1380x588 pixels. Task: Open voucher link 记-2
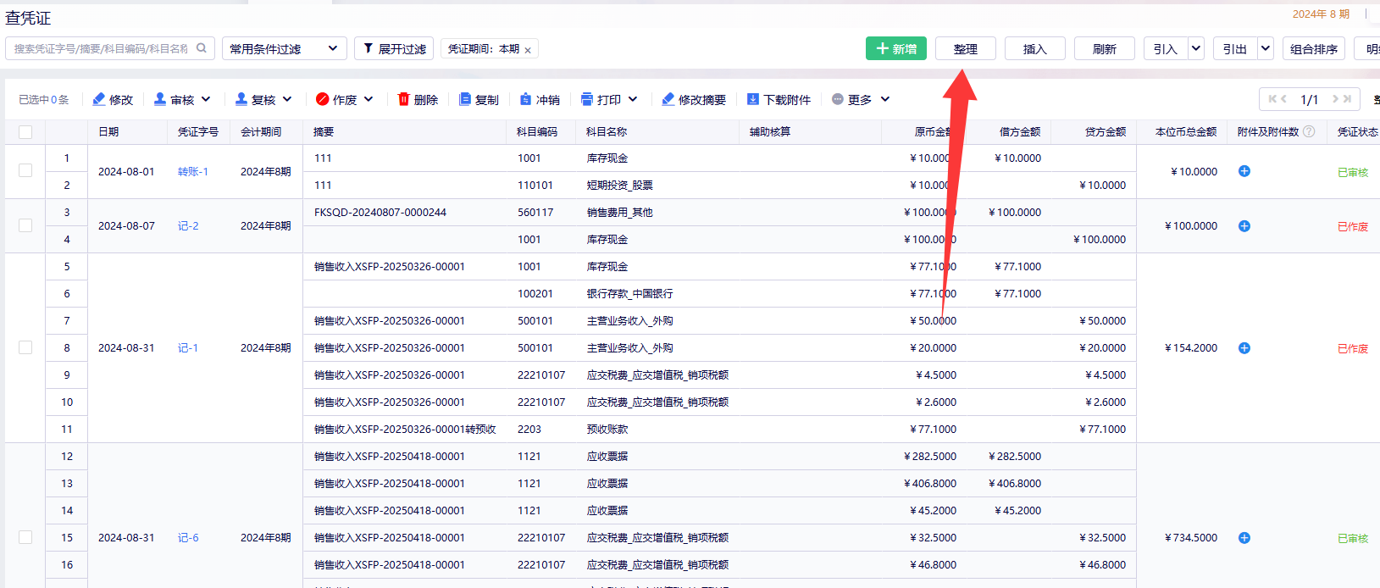[x=188, y=225]
